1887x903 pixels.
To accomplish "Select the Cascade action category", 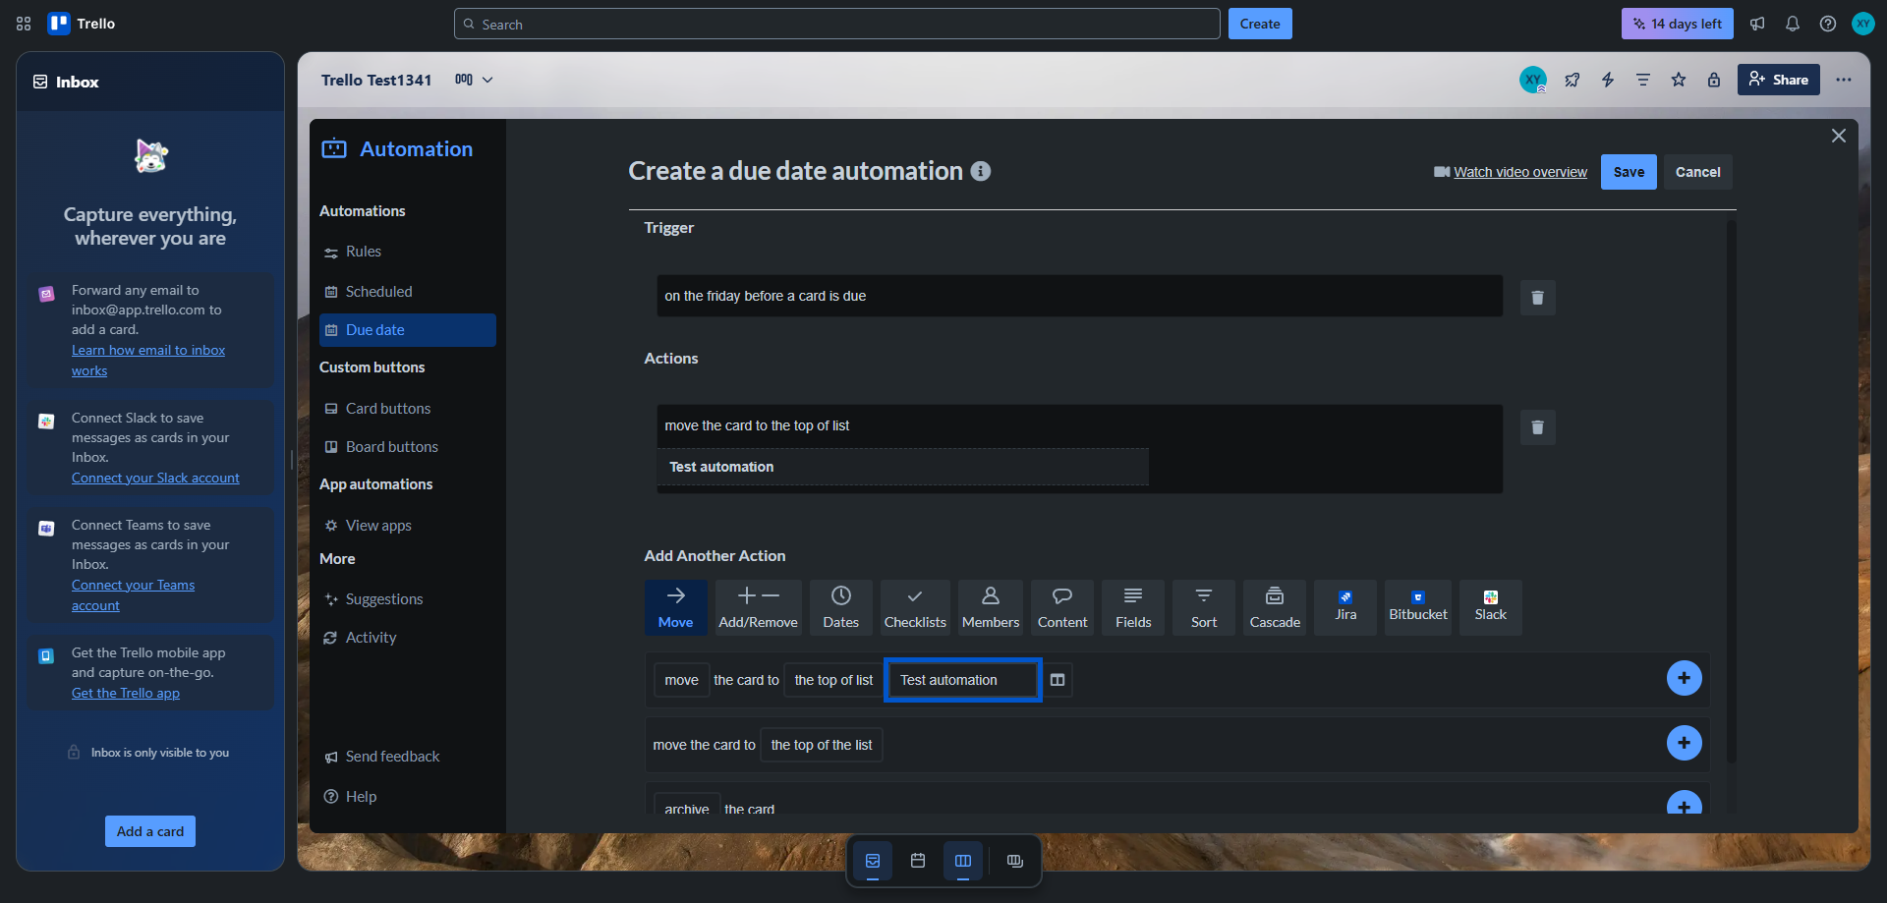I will tap(1275, 607).
